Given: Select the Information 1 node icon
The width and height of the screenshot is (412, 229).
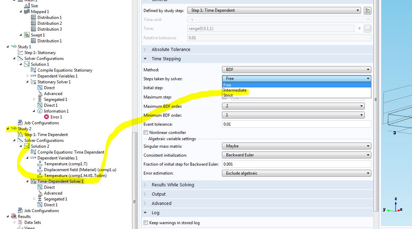Looking at the screenshot, I should (x=40, y=111).
